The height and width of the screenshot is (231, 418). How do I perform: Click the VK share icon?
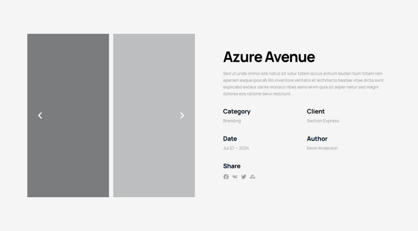pyautogui.click(x=235, y=177)
